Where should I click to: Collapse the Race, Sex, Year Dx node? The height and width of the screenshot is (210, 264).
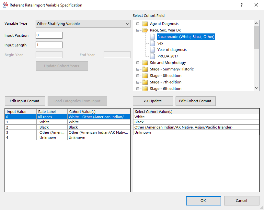(138, 30)
